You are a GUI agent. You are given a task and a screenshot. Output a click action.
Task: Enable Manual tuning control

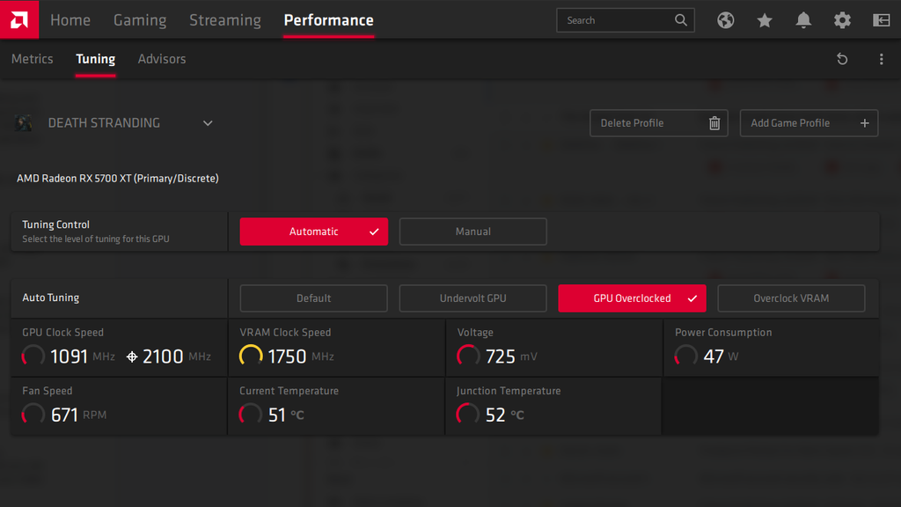pos(472,231)
